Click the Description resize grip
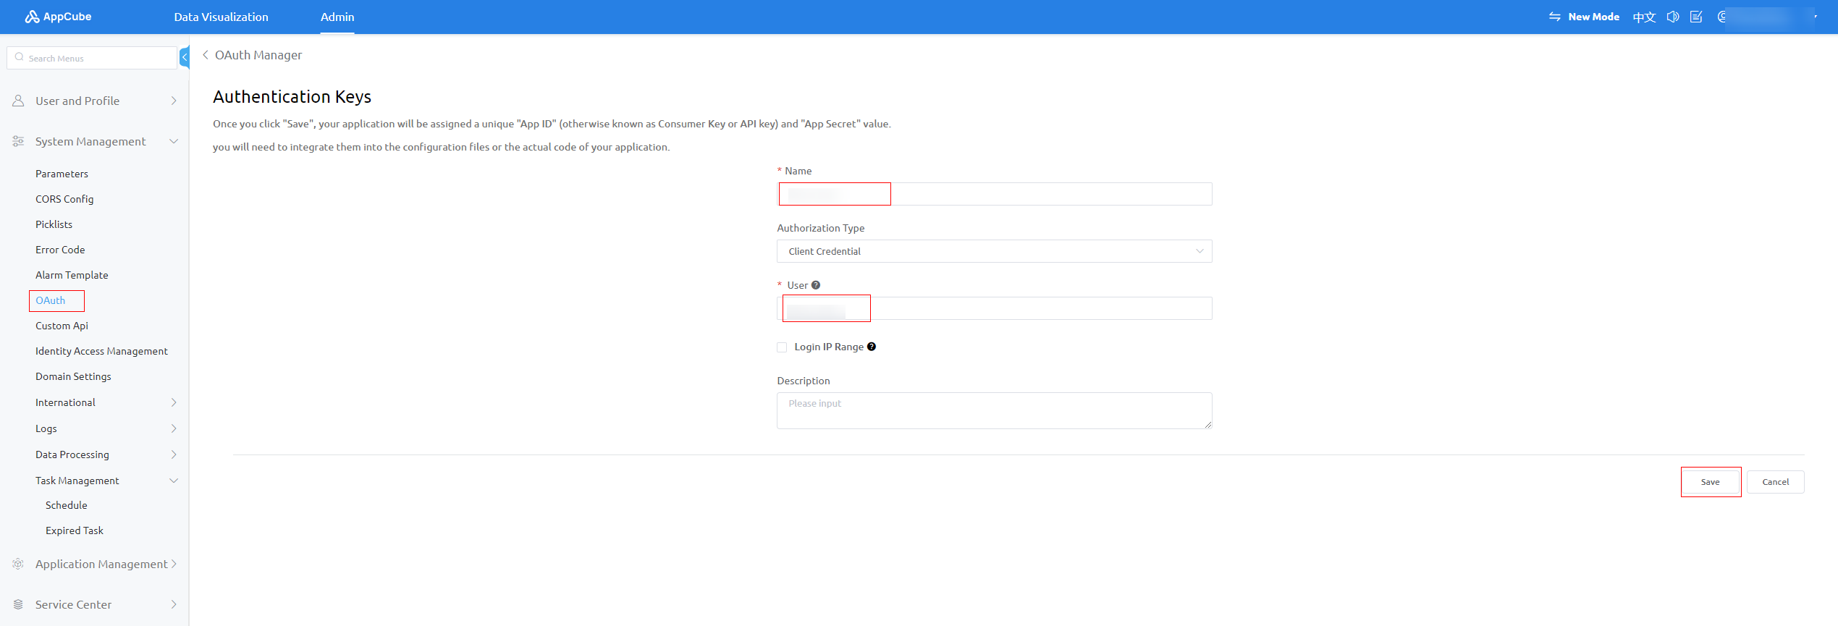 point(1208,426)
